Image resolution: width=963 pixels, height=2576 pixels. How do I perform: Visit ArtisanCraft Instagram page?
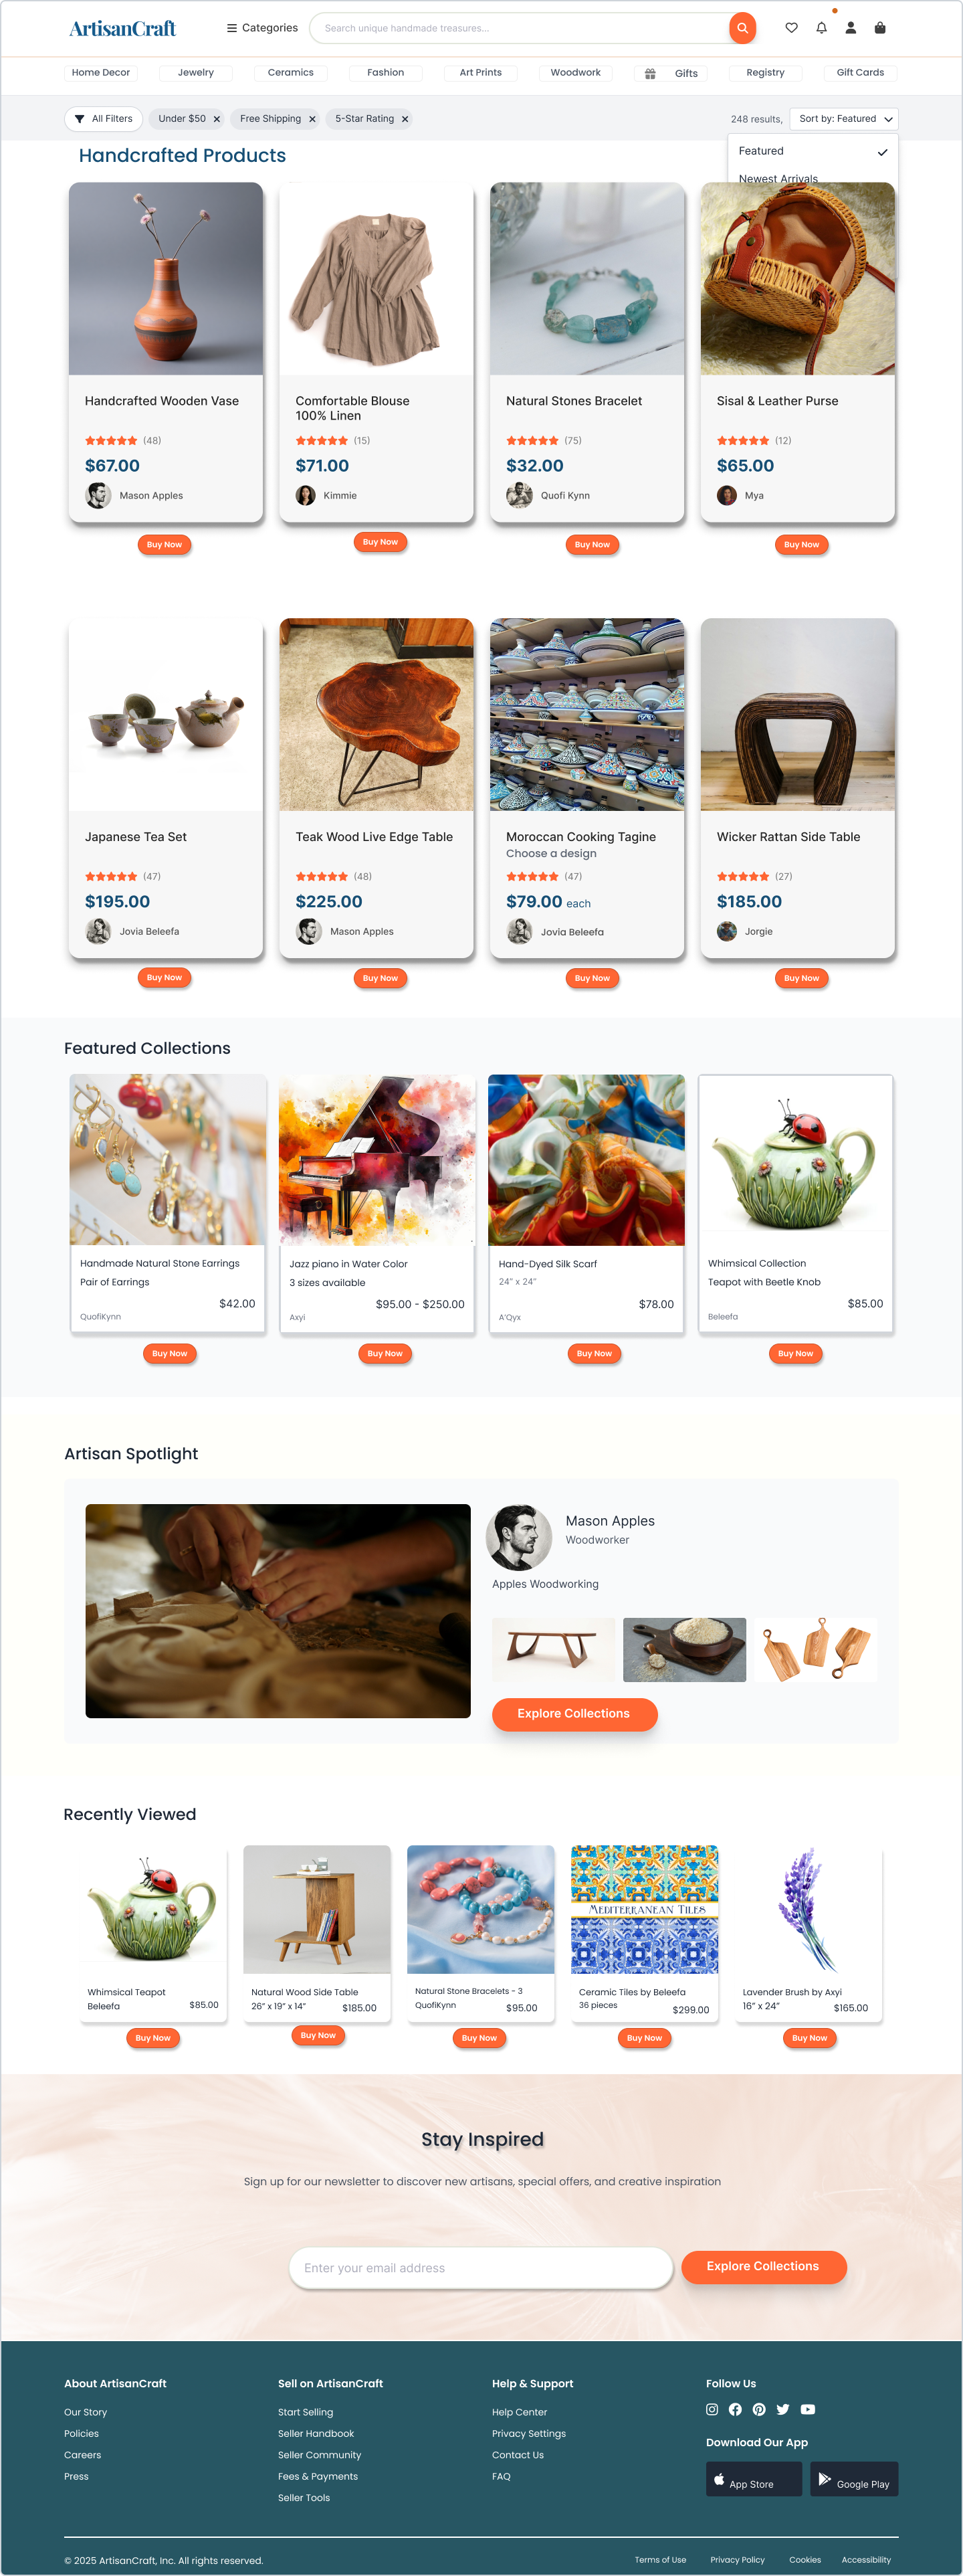(712, 2409)
